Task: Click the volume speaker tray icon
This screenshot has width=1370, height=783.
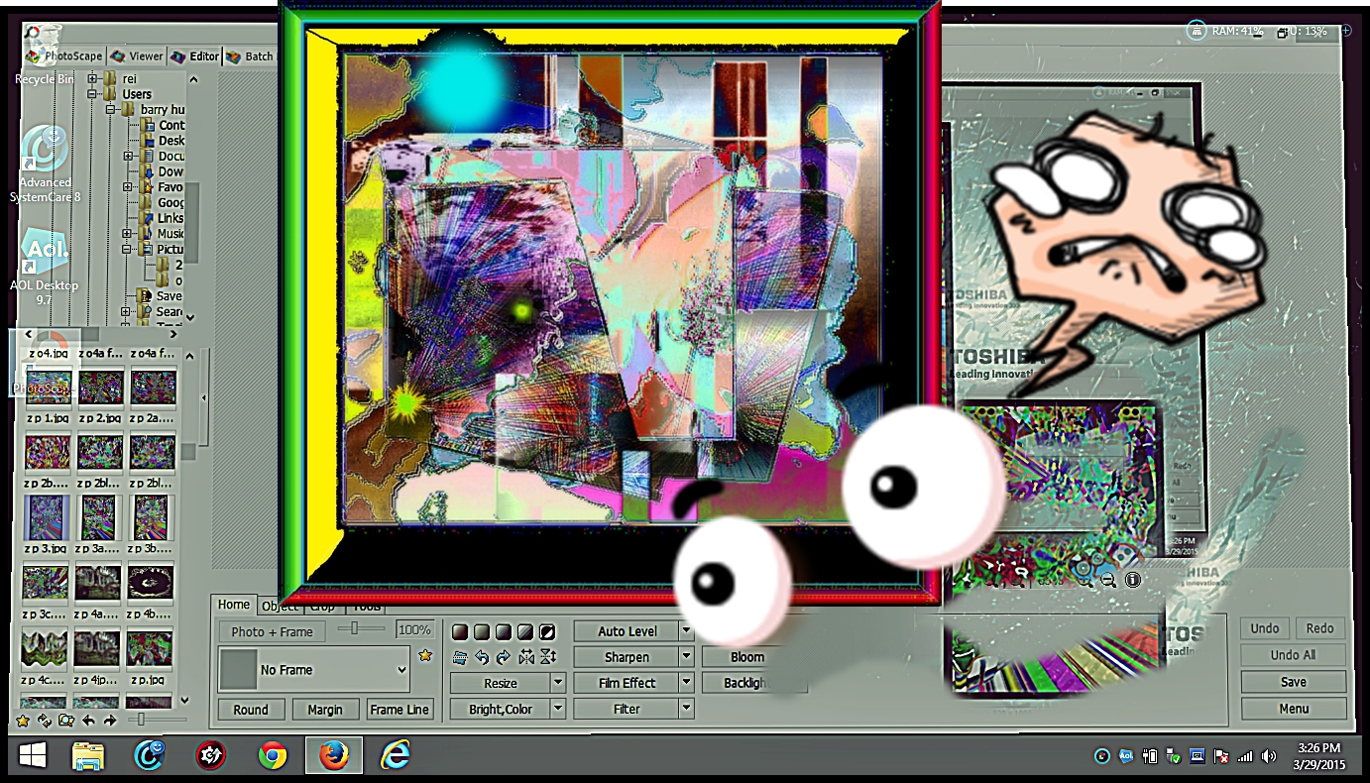Action: (x=1268, y=756)
